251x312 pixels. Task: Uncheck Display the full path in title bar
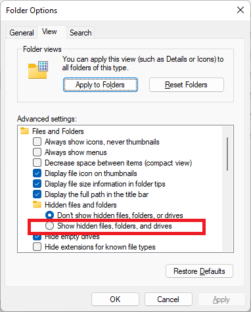click(37, 194)
